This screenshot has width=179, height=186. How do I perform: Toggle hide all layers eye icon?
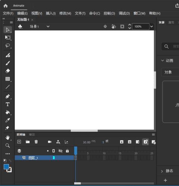pos(60,151)
